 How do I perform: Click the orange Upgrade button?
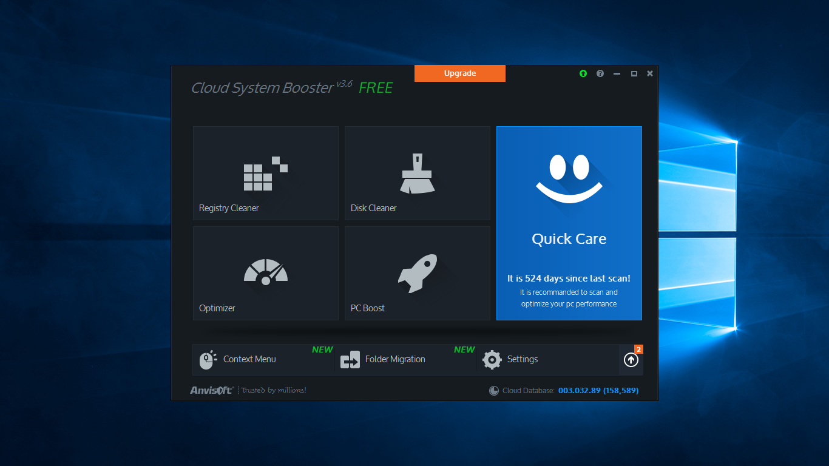point(459,73)
